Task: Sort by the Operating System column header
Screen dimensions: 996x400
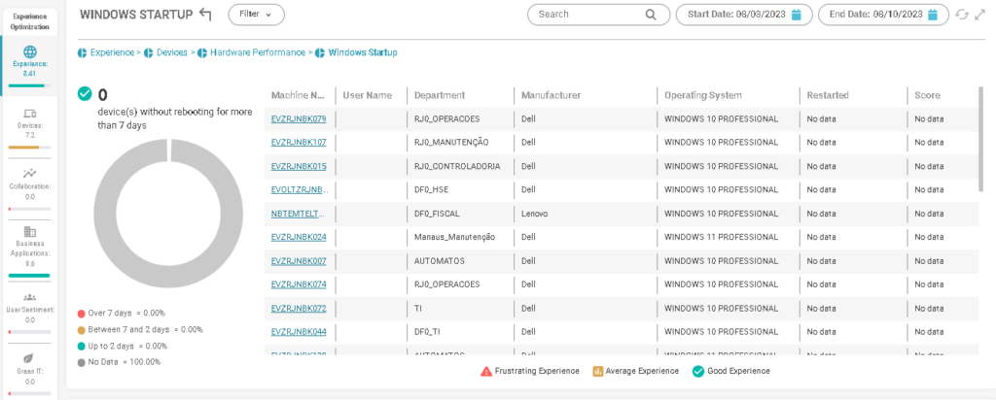Action: 702,95
